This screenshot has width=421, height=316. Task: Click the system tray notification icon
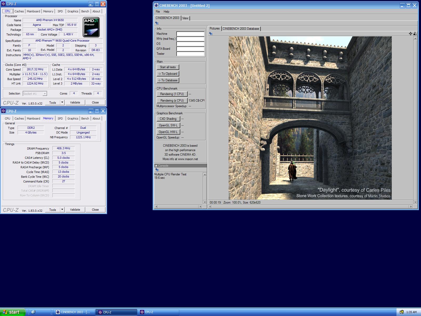(x=402, y=312)
